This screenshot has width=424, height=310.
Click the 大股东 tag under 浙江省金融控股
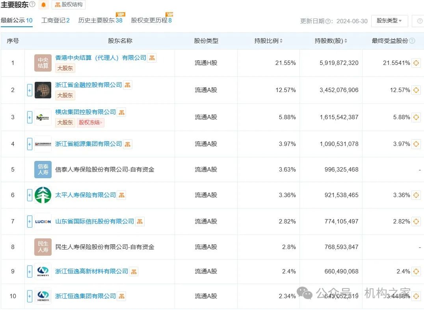click(65, 95)
